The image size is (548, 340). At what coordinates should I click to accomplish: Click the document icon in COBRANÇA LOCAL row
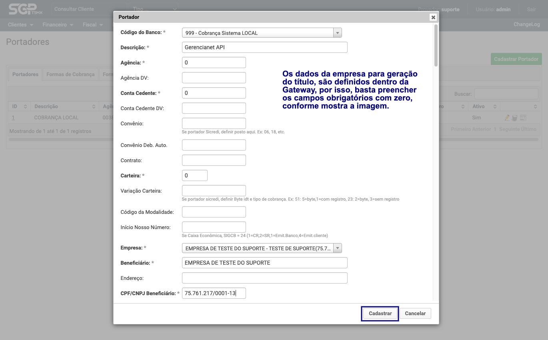(x=523, y=118)
